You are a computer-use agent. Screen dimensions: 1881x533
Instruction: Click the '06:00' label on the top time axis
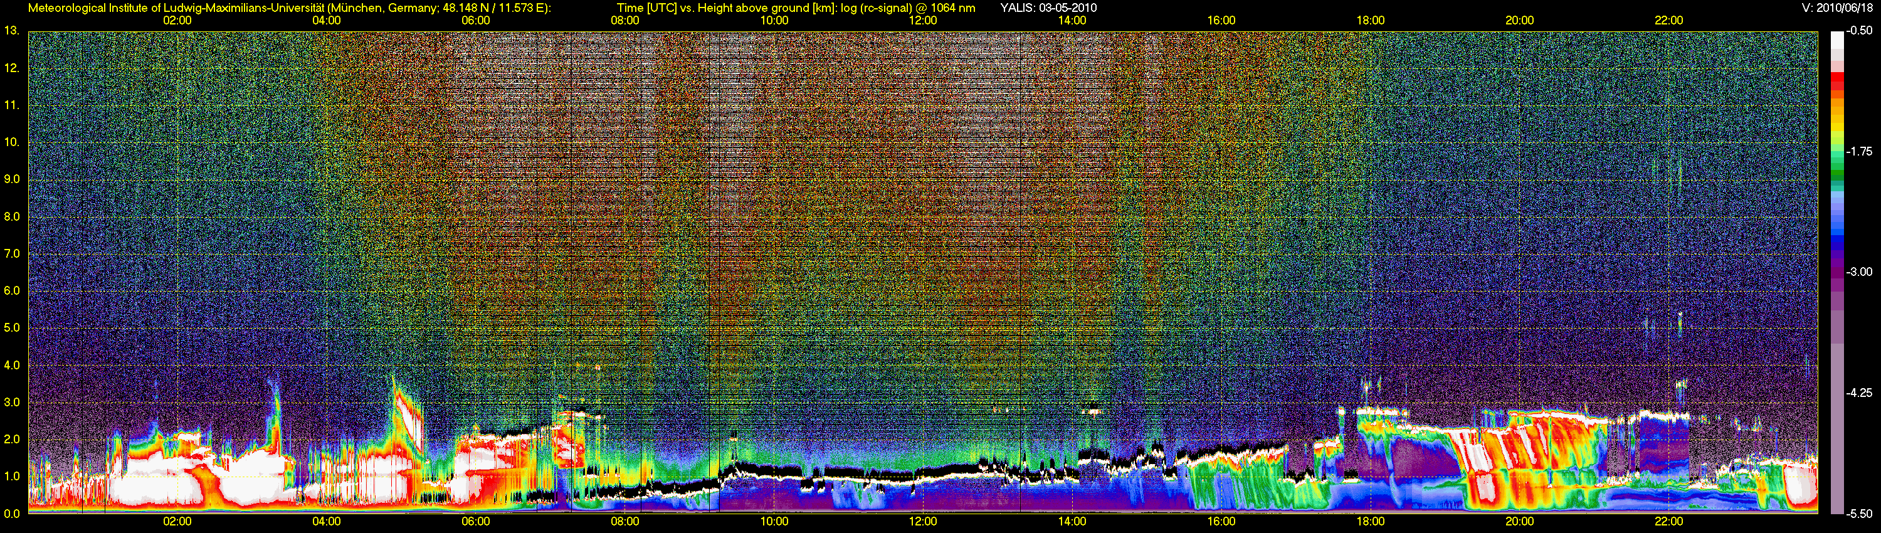(x=475, y=21)
